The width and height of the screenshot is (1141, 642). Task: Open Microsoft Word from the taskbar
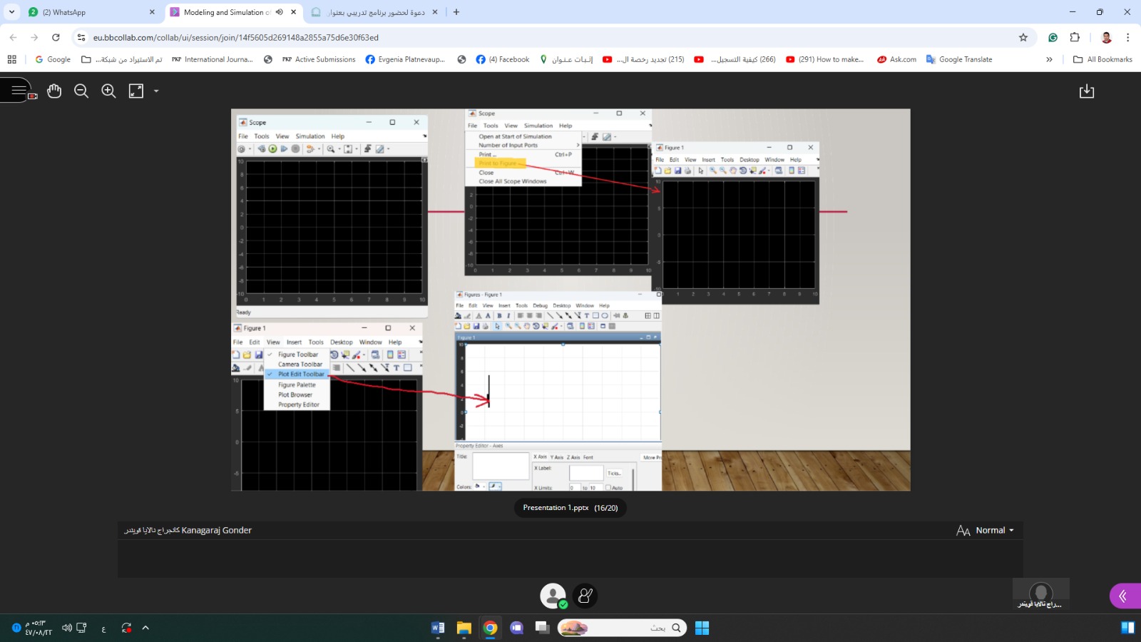pos(438,628)
